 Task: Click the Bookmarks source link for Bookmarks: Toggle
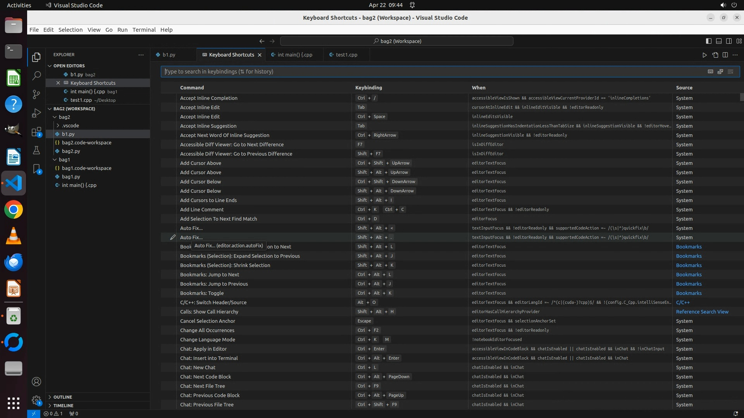pyautogui.click(x=689, y=293)
